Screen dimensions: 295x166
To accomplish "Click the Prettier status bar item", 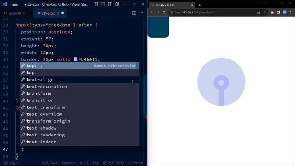I will point(136,163).
